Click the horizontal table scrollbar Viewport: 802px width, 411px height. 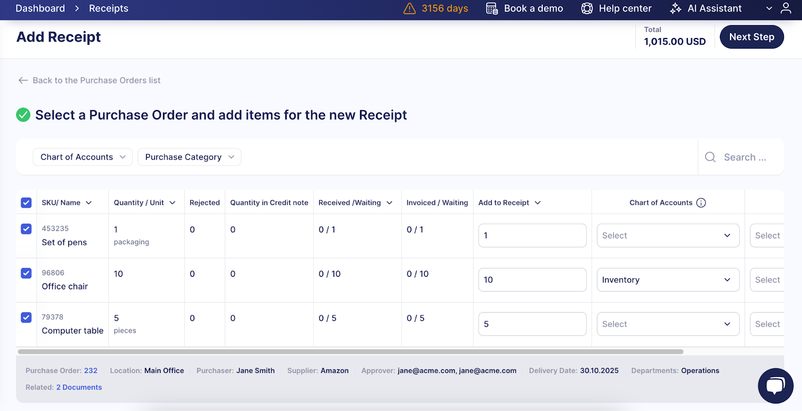(350, 351)
